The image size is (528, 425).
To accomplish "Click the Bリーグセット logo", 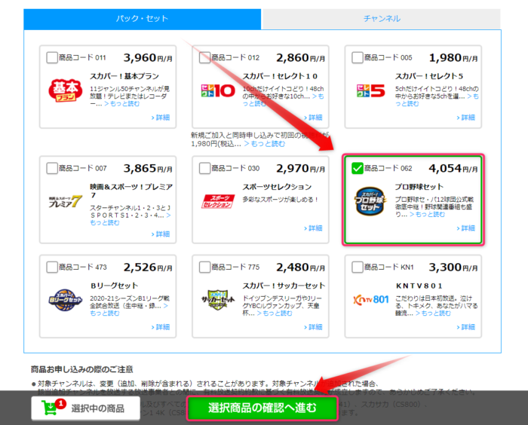I will pyautogui.click(x=65, y=300).
